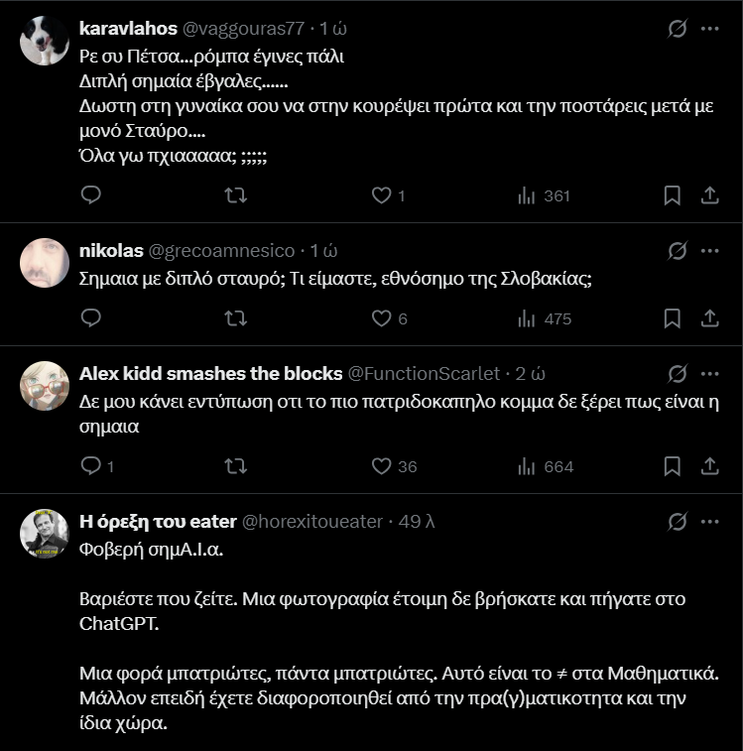
Task: Reply to karavlahos's tweet
Action: pyautogui.click(x=91, y=195)
